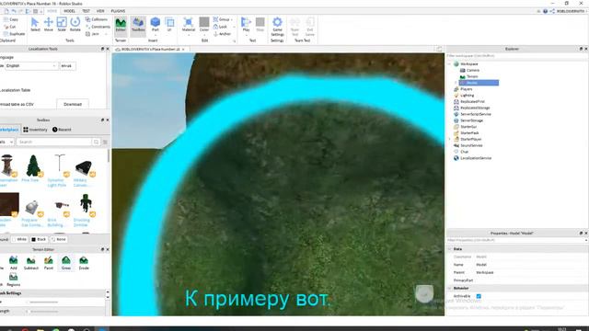
Task: Select SoundService in Explorer
Action: point(468,145)
